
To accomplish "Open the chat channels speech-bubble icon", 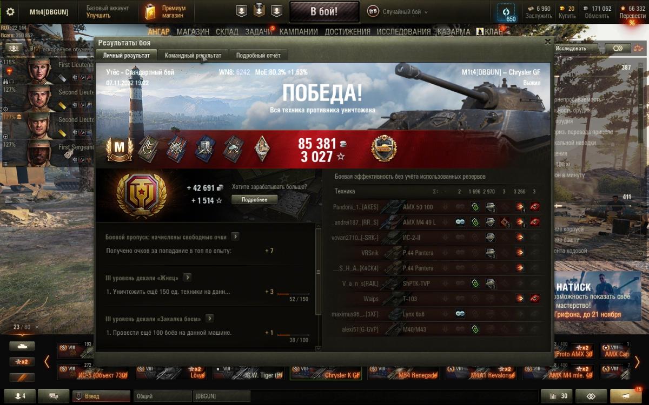I will (x=54, y=396).
